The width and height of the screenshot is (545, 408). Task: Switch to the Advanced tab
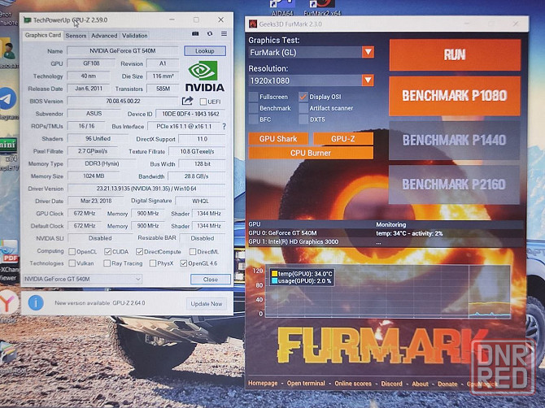[104, 36]
